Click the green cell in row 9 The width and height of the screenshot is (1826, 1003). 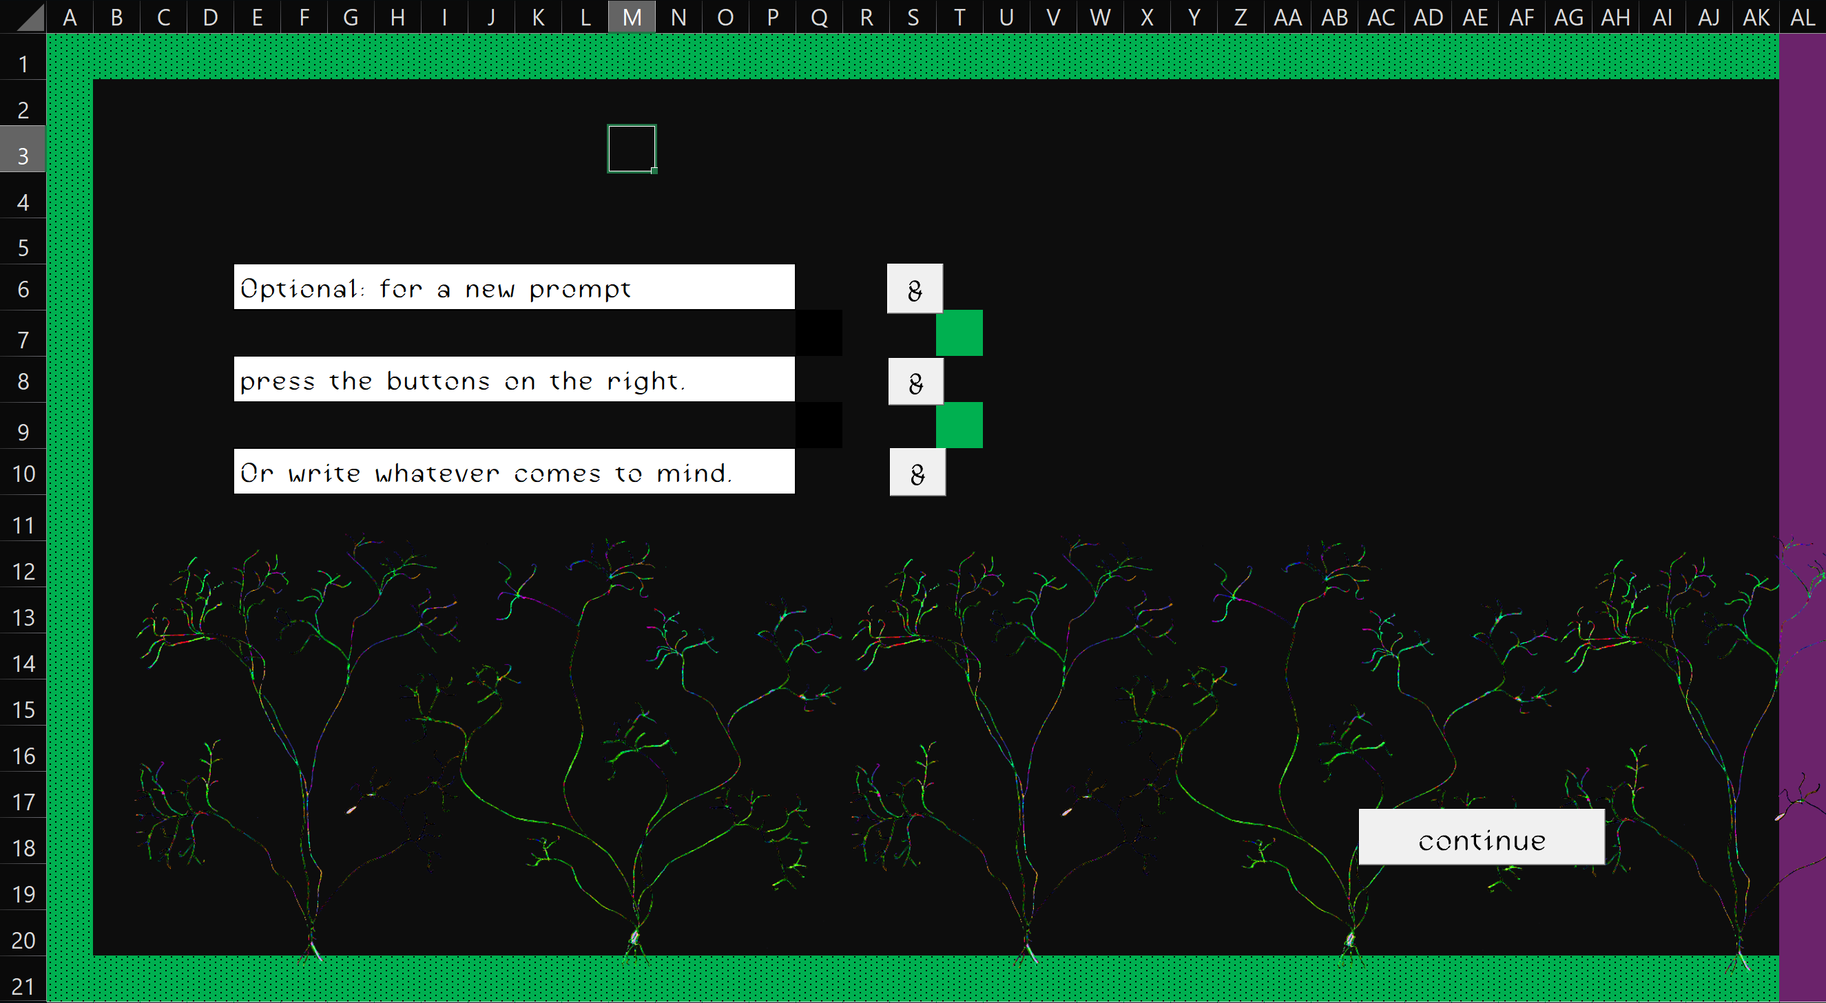coord(959,425)
